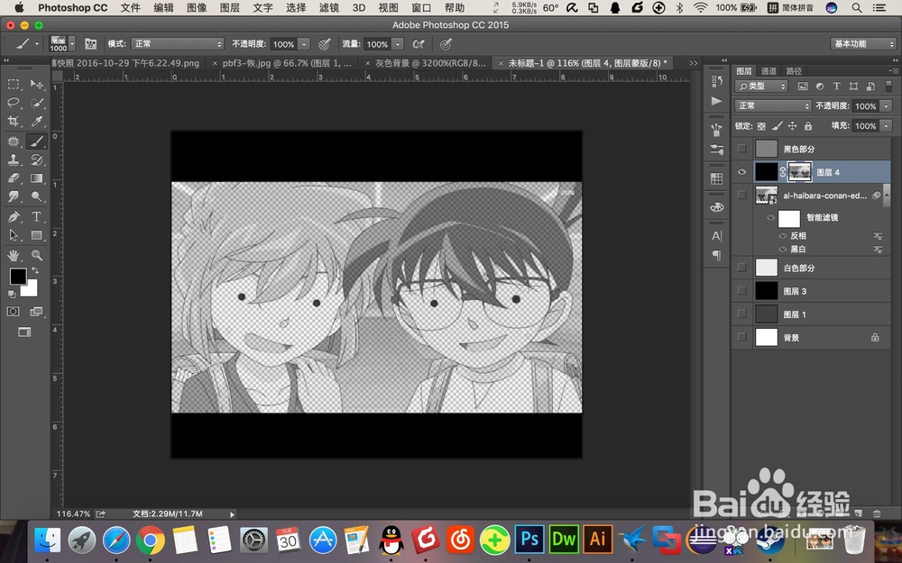Select the Spot Healing Brush tool

point(14,141)
